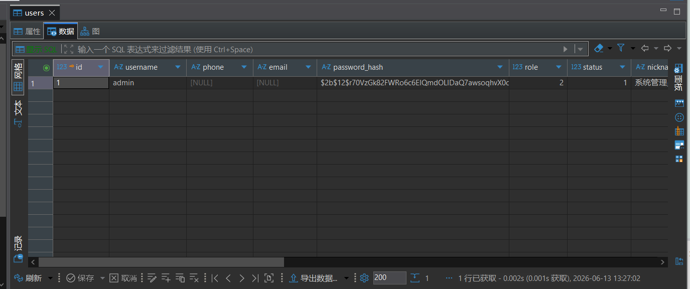Click the 取消 cancel button
This screenshot has height=289, width=690.
(123, 278)
